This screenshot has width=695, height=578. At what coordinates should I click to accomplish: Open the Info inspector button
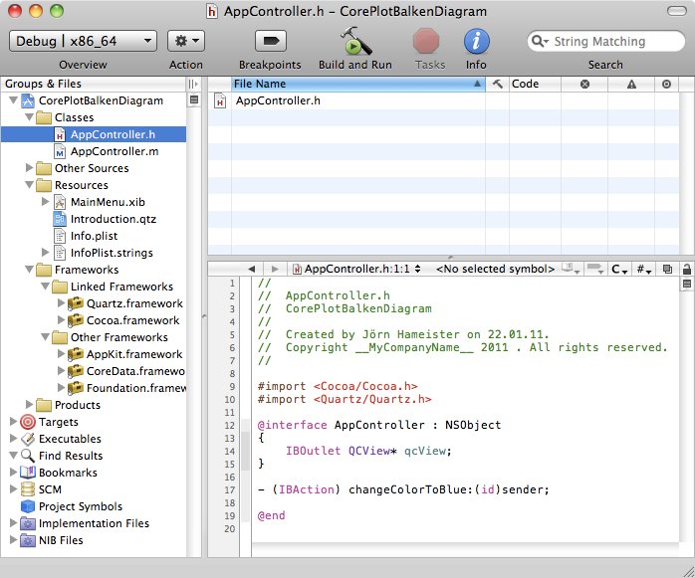(x=476, y=42)
